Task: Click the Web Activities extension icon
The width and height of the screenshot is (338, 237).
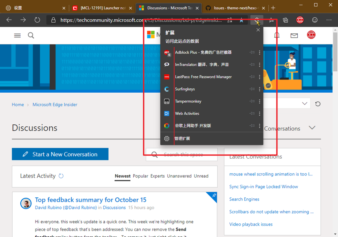Action: (x=166, y=113)
